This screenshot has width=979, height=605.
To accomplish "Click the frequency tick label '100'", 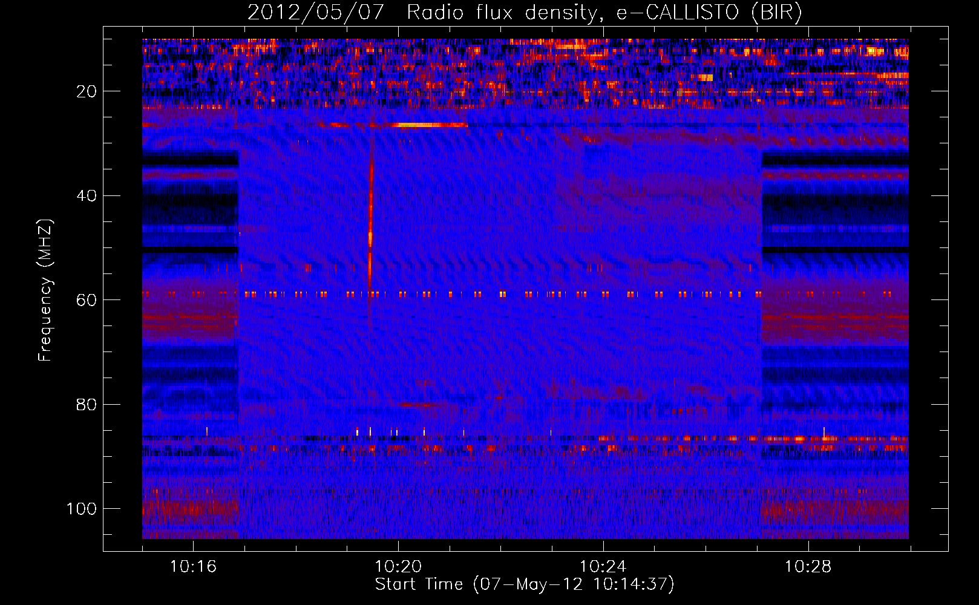I will (x=82, y=509).
